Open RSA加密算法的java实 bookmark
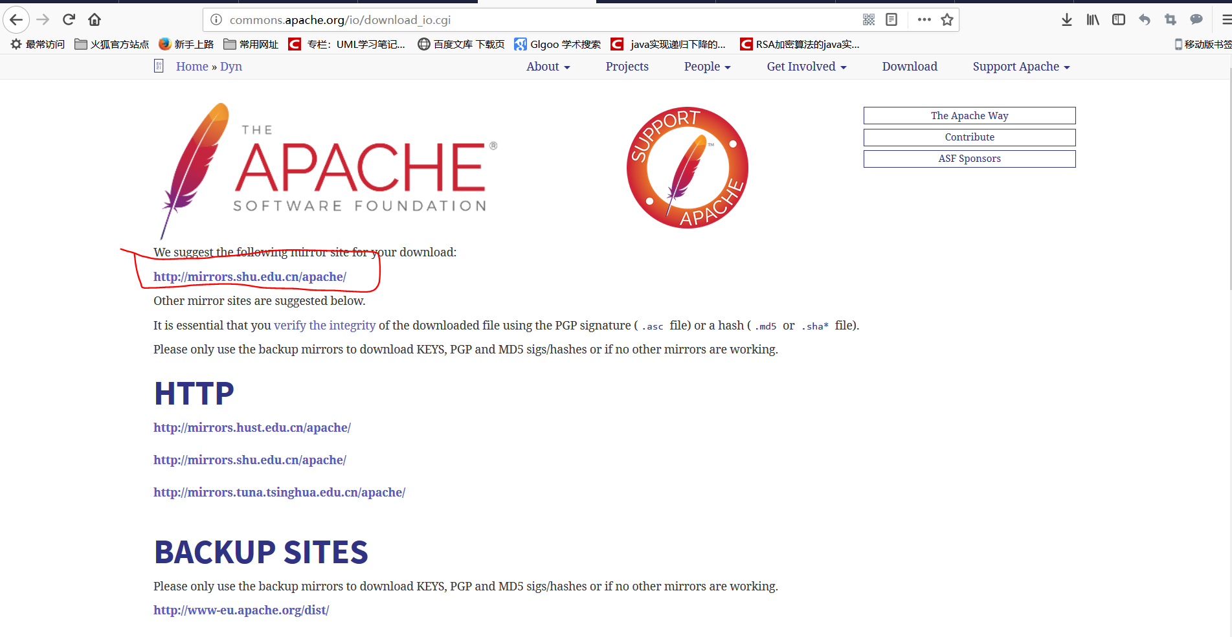This screenshot has height=637, width=1232. (800, 44)
